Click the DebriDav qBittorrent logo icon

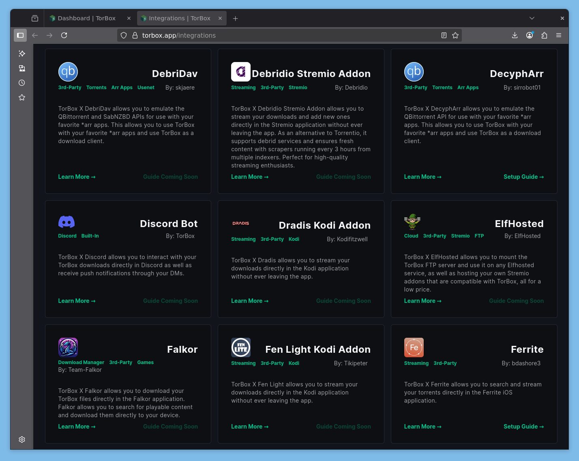[x=68, y=72]
